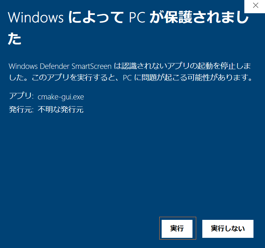The height and width of the screenshot is (248, 265).
Task: Click the 実行 button to run the app
Action: 177,229
